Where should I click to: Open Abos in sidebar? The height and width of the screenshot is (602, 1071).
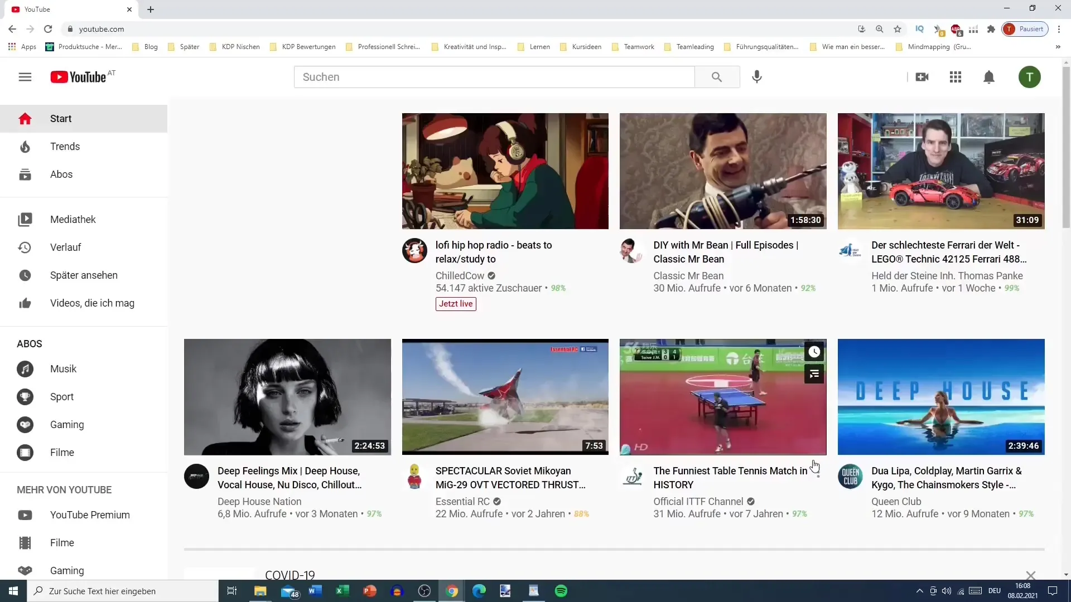[84, 174]
